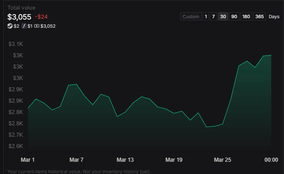The height and width of the screenshot is (174, 284).
Task: Click the $2.7K axis label
Action: 16,135
